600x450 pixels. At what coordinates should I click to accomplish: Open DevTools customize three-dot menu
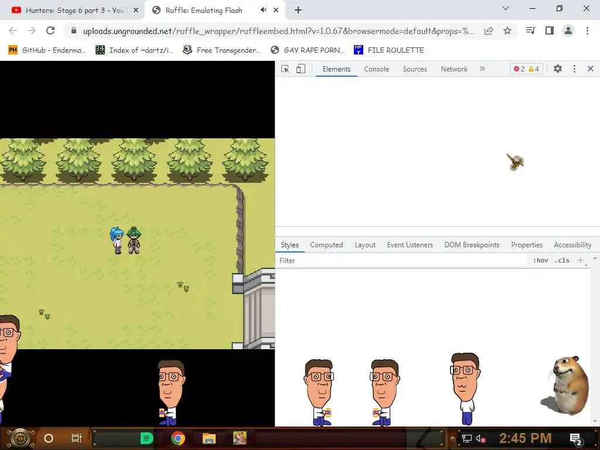coord(574,69)
